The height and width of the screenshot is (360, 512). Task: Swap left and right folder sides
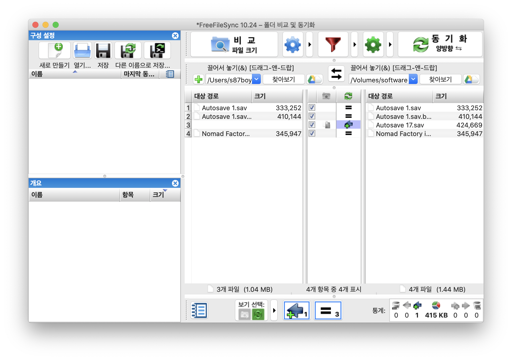(336, 74)
